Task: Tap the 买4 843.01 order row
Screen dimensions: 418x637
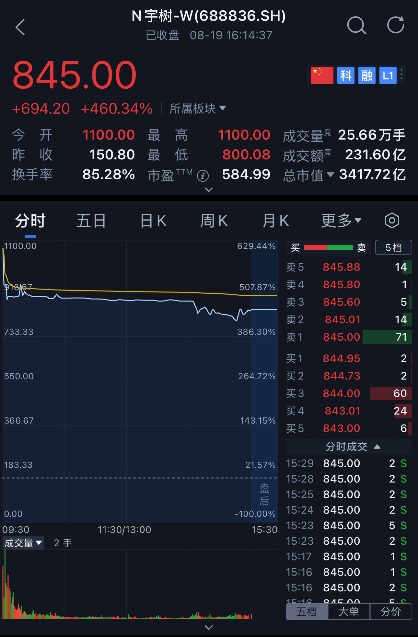Action: 349,411
